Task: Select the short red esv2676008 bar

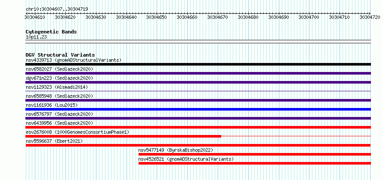Action: 124,136
